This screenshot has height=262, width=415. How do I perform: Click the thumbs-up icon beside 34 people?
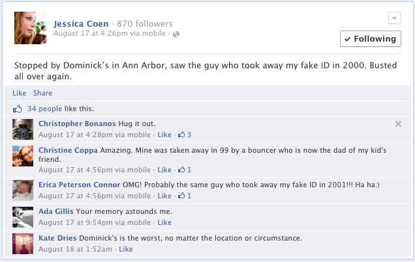(18, 109)
